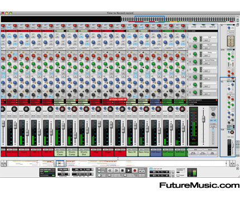Click the master section fader handle

pos(204,119)
